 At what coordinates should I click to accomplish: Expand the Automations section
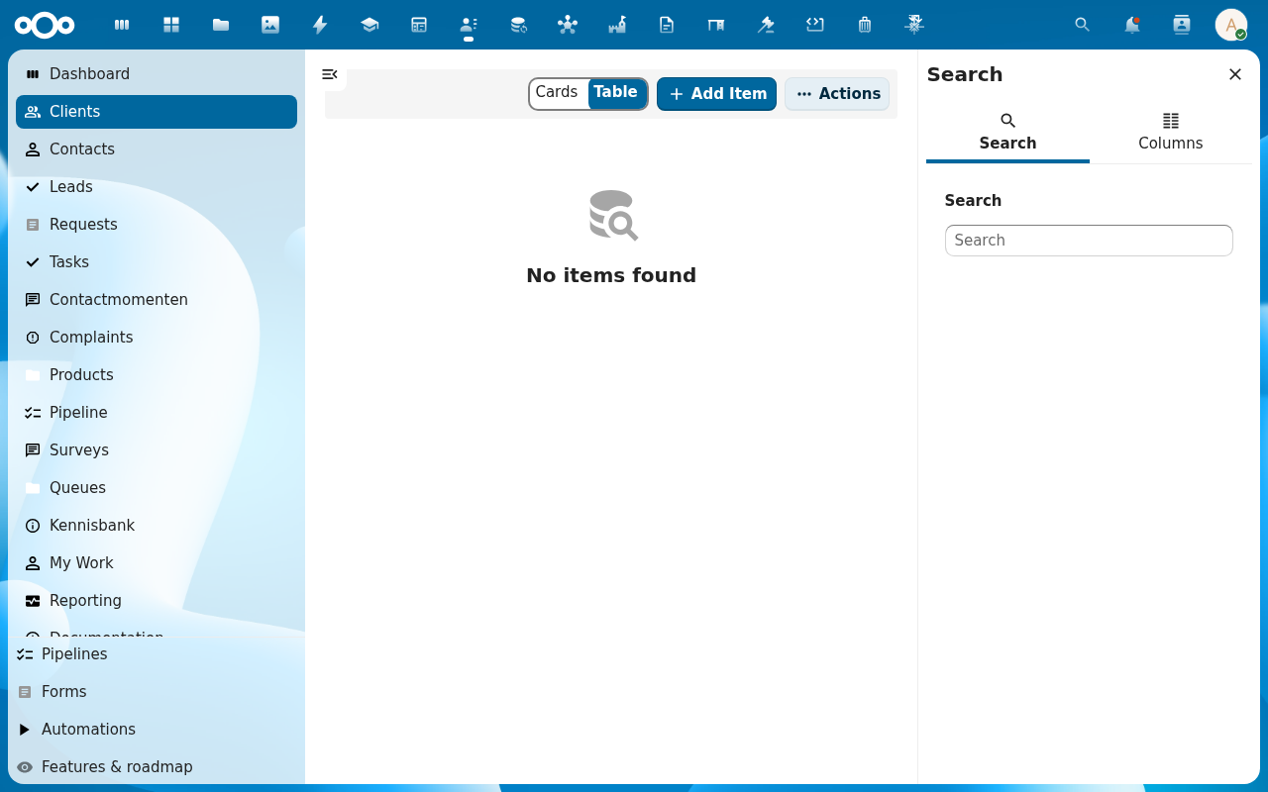[153, 730]
